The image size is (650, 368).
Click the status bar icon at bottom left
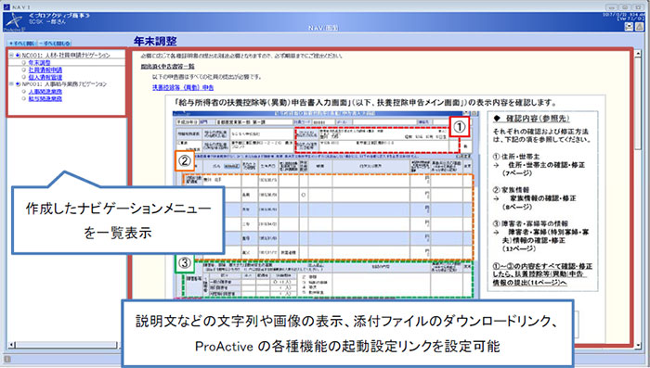coord(7,360)
